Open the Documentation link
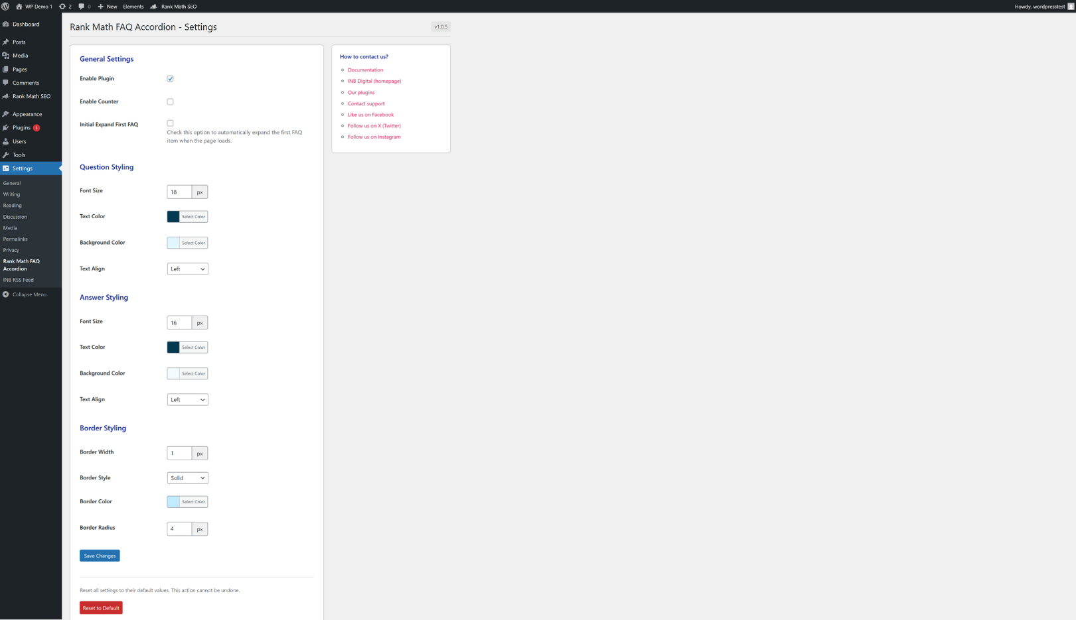 pos(365,70)
